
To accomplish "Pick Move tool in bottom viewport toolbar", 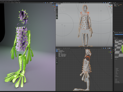I will (x=57, y=54).
